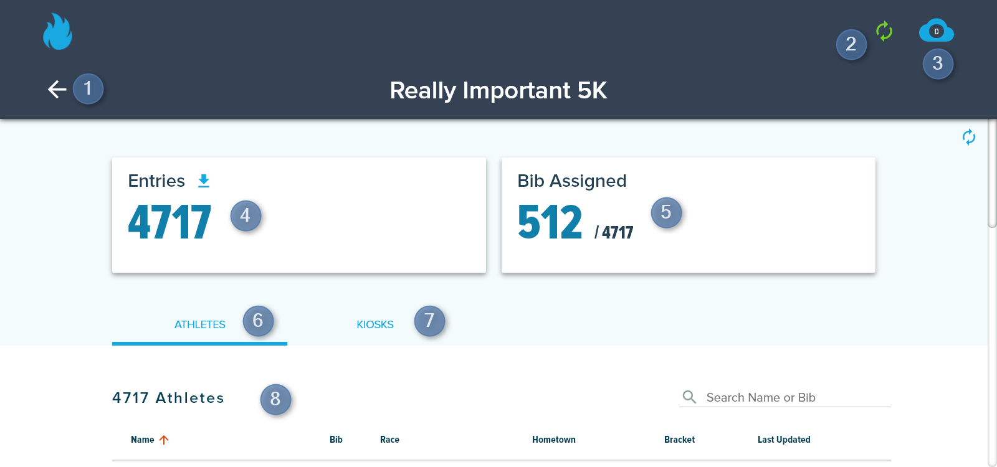Open the cloud upload queue icon
The image size is (997, 467).
(x=937, y=31)
